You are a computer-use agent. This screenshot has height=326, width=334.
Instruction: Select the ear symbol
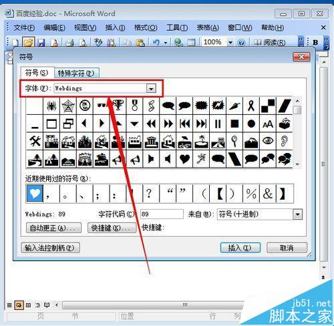pos(285,141)
